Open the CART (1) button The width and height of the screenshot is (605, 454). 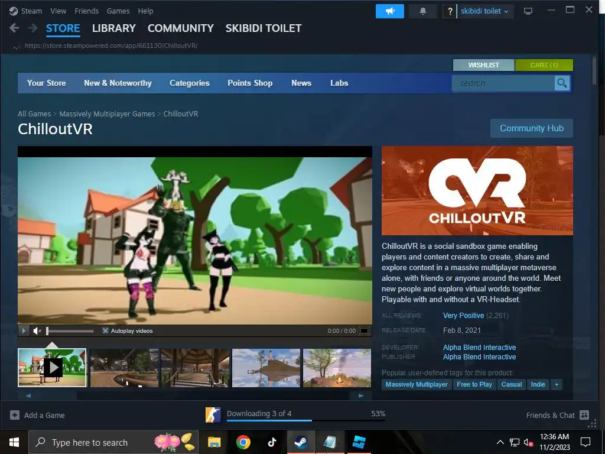544,65
